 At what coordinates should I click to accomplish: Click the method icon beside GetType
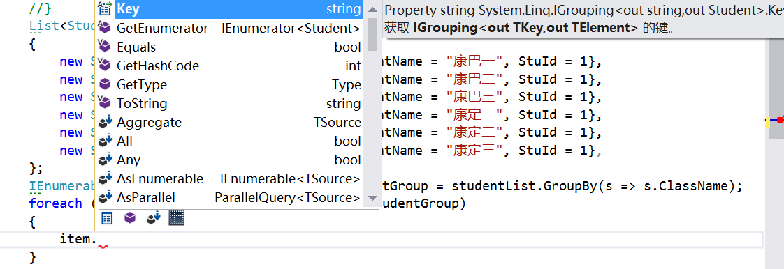pos(105,84)
